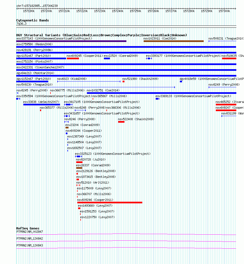Click the red nsv522408 Shaikh2009 bar
Screen dimensions: 244x264
[x=121, y=122]
